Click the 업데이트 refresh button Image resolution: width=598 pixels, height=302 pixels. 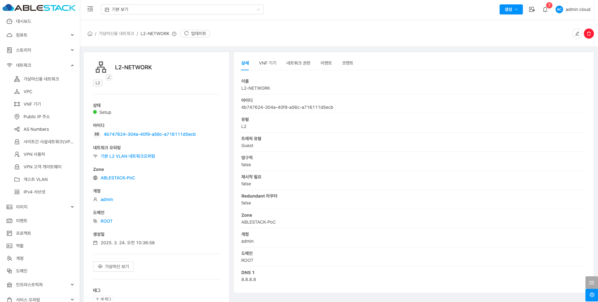195,34
